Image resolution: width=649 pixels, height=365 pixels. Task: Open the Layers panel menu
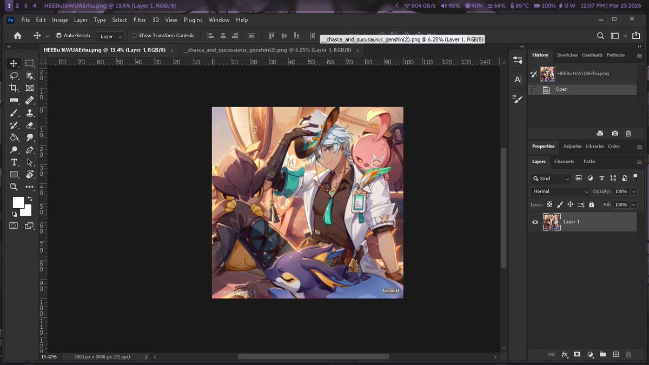640,162
